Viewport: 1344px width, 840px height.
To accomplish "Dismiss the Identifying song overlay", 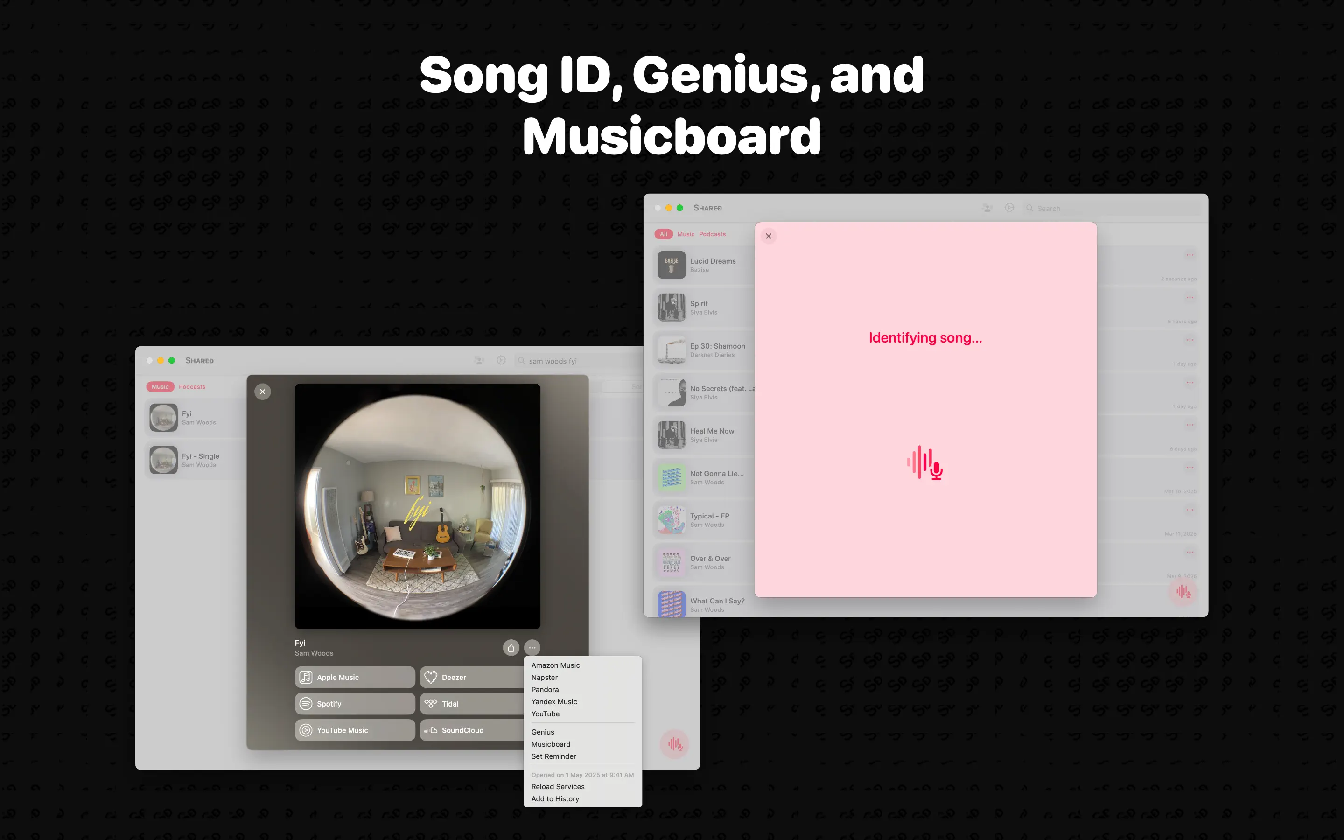I will 769,236.
